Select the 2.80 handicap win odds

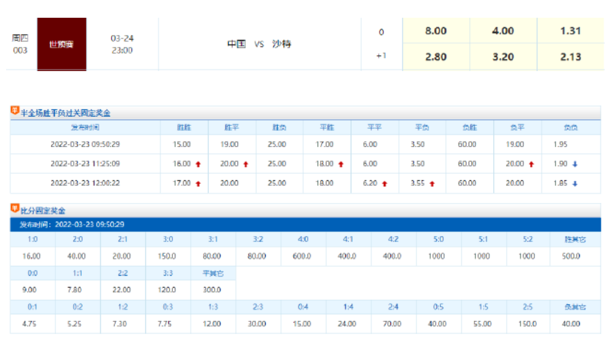(x=436, y=57)
